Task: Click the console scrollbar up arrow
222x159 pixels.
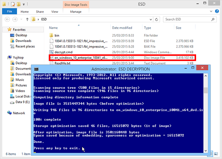Action: (206, 76)
